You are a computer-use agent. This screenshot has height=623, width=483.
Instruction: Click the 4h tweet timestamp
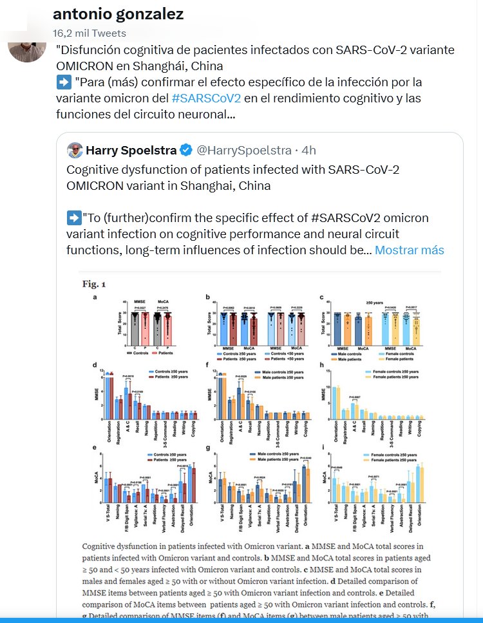click(x=309, y=151)
